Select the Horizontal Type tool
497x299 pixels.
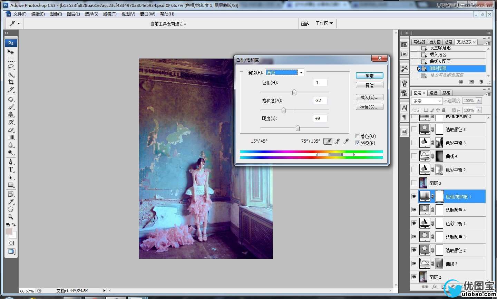pyautogui.click(x=11, y=169)
